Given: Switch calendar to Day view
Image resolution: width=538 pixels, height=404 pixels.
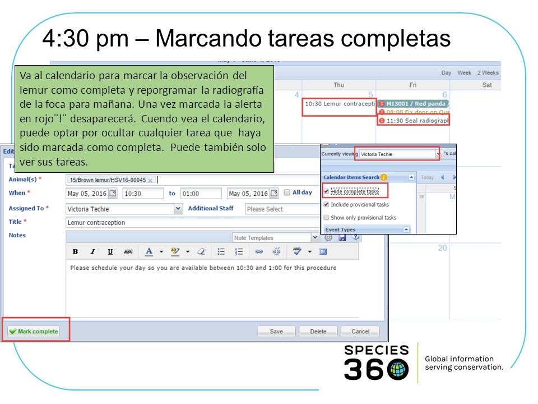Looking at the screenshot, I should point(446,73).
